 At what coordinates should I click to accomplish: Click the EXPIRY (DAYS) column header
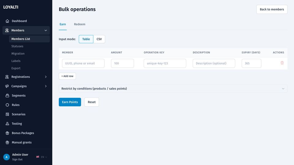pos(251,53)
